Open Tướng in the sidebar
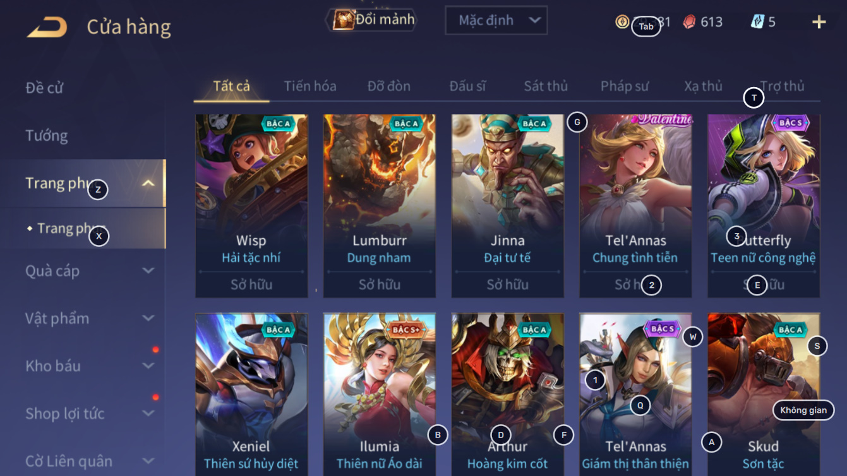 click(47, 136)
